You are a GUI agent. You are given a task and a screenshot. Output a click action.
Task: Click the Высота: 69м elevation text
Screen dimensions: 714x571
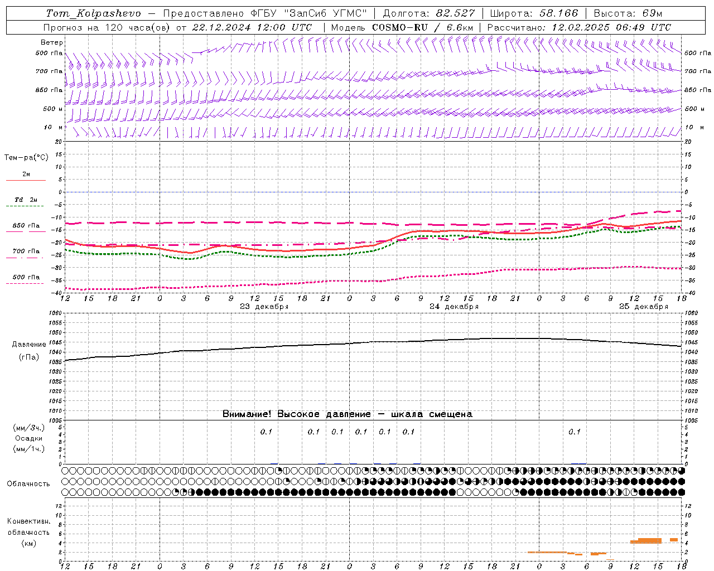(x=628, y=13)
